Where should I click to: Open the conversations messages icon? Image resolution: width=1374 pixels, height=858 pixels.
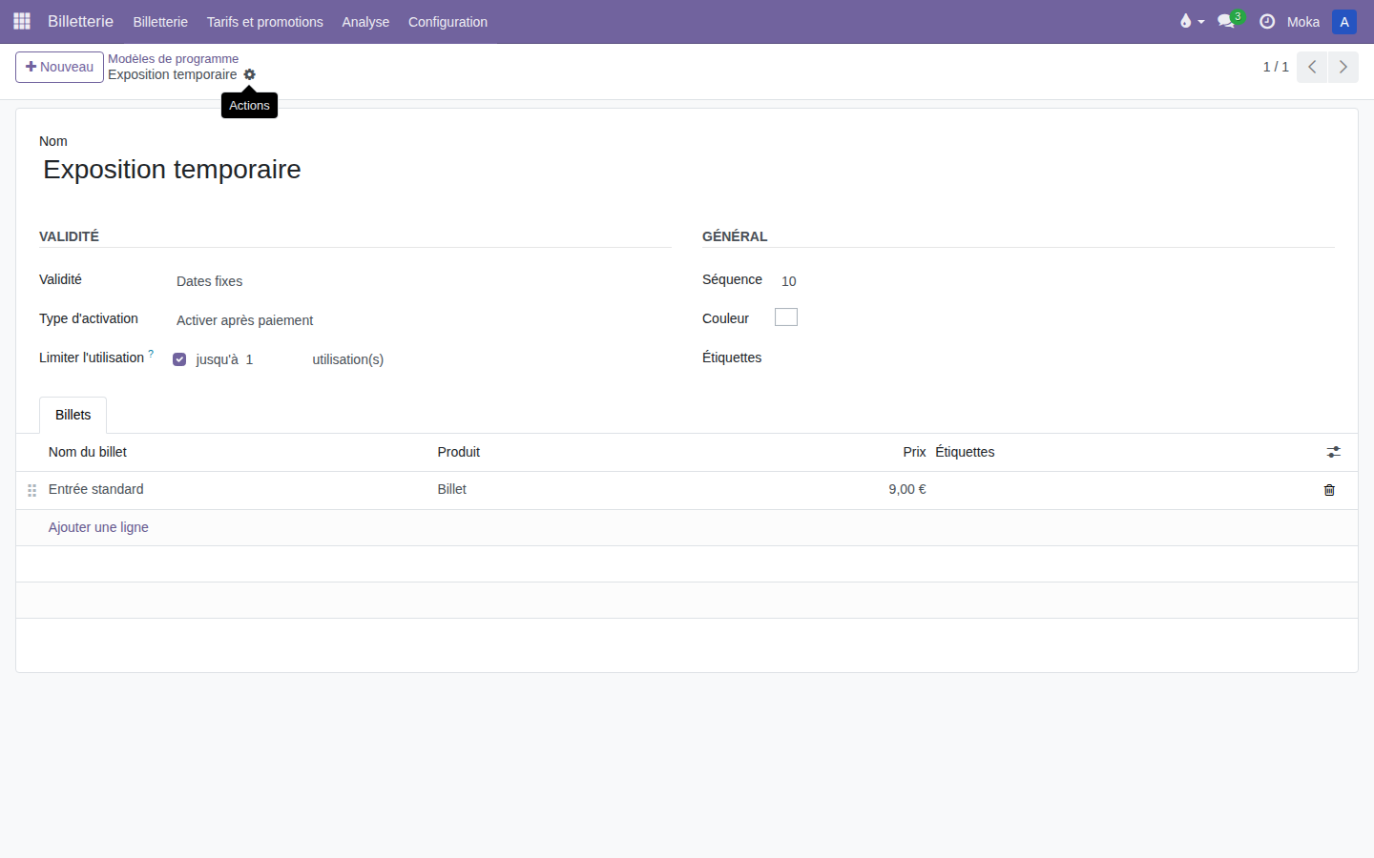tap(1228, 21)
